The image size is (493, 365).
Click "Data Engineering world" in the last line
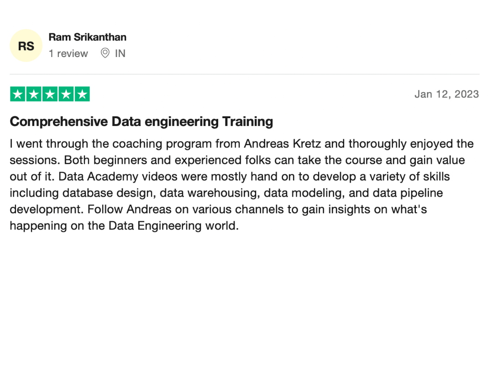(173, 226)
